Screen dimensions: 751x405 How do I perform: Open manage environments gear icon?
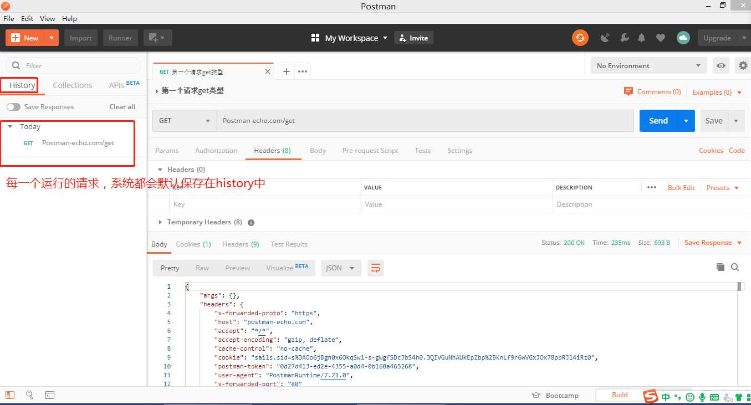(x=743, y=65)
